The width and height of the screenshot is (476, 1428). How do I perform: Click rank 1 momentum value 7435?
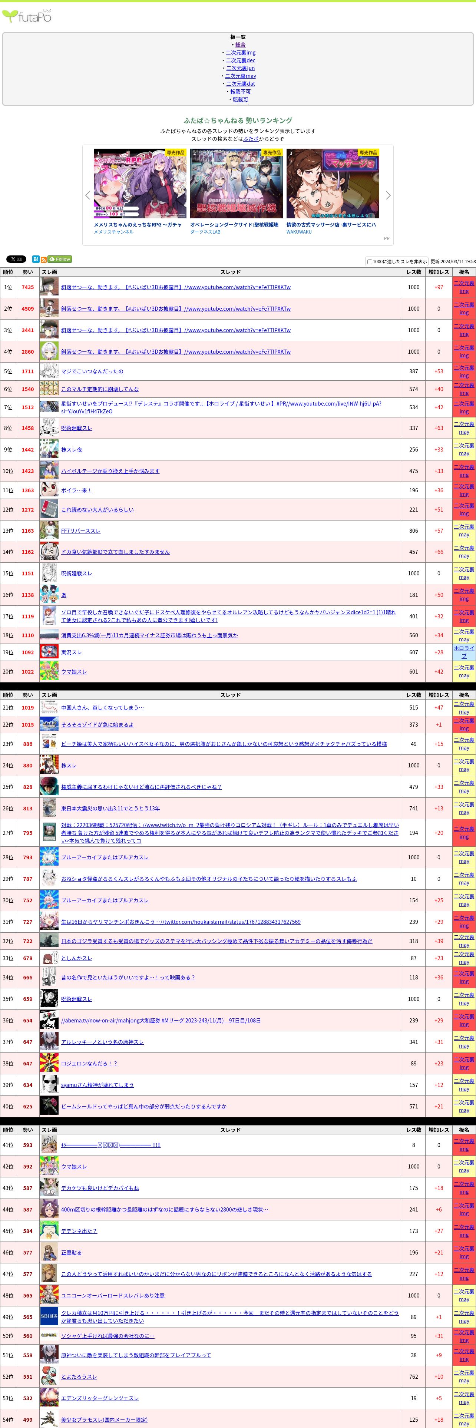[28, 287]
